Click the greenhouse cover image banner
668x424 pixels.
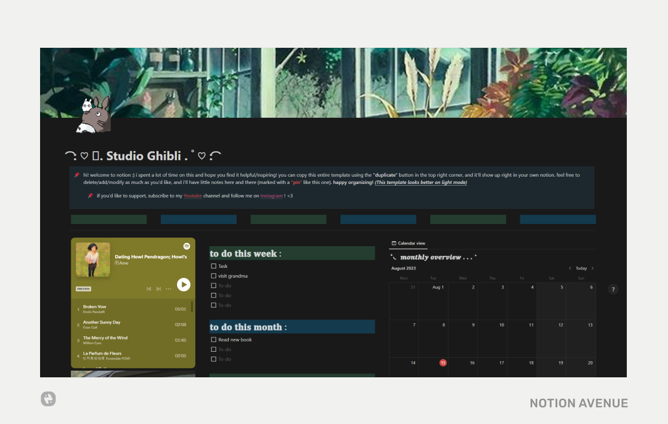(x=333, y=82)
